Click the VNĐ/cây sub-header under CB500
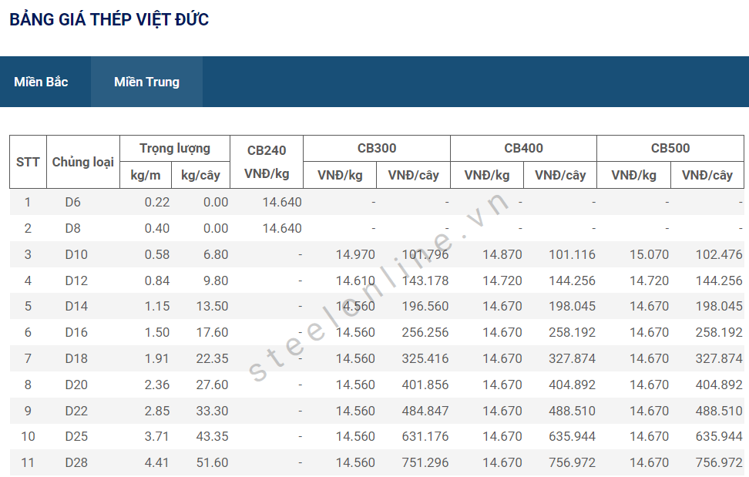This screenshot has width=749, height=477. click(x=707, y=175)
